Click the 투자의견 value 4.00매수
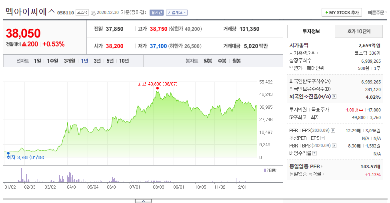The image size is (390, 203). tap(354, 110)
